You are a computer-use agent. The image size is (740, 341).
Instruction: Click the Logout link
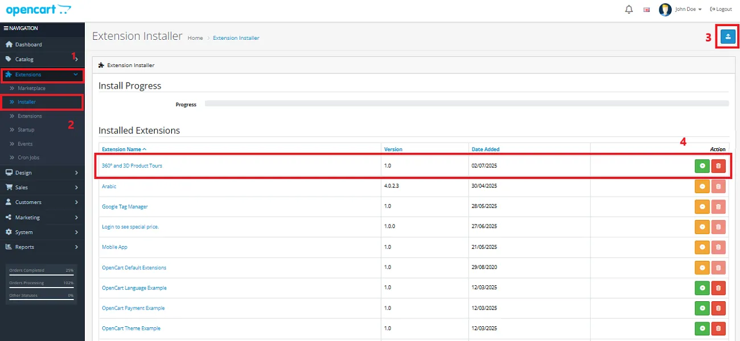point(721,10)
